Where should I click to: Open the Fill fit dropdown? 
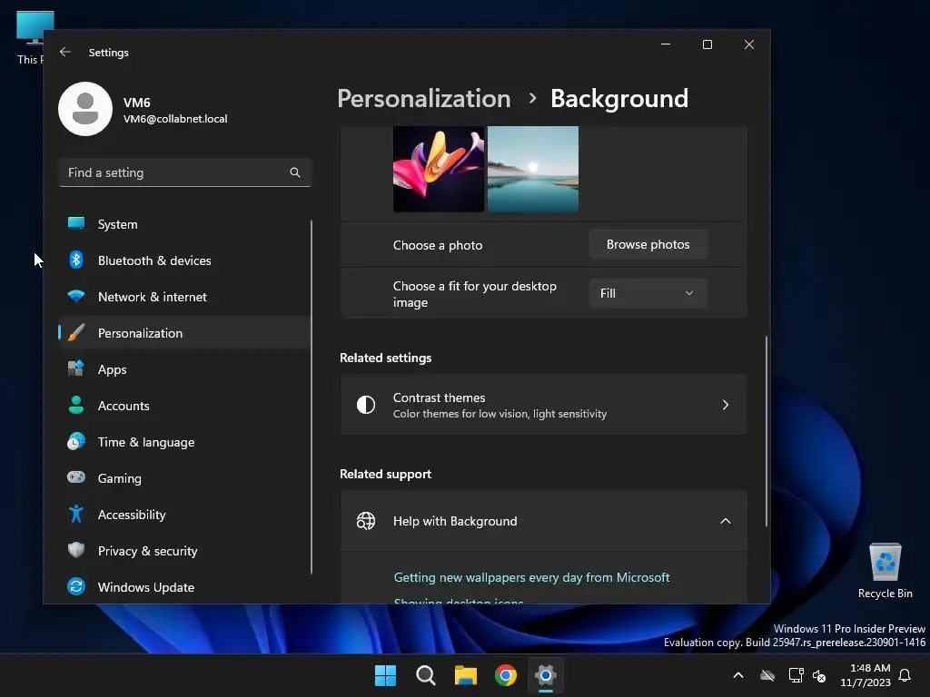tap(648, 293)
